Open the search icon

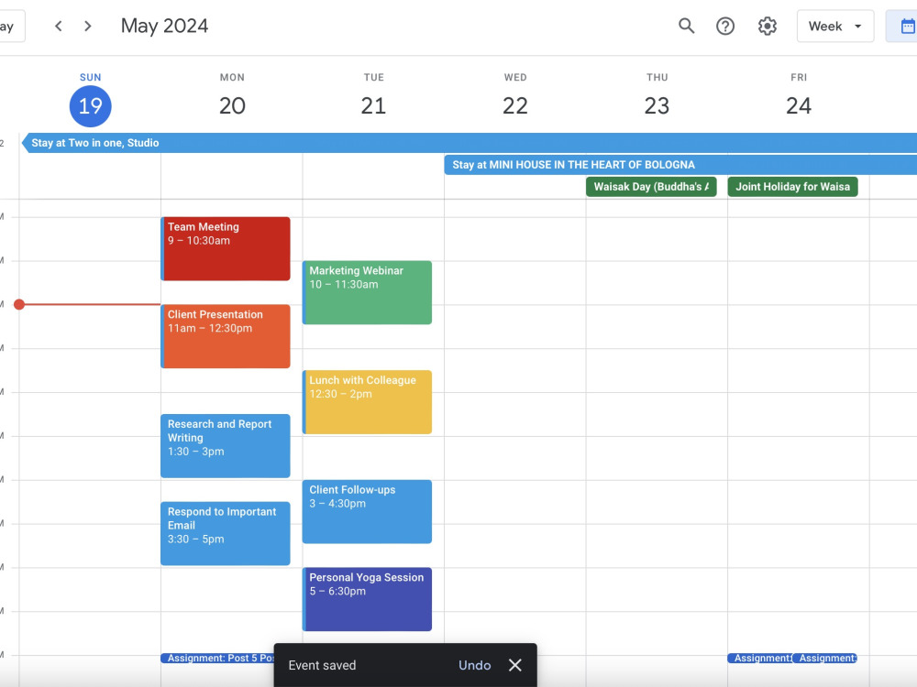(686, 26)
